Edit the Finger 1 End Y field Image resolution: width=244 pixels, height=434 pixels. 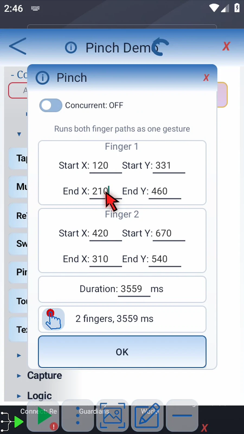(165, 192)
